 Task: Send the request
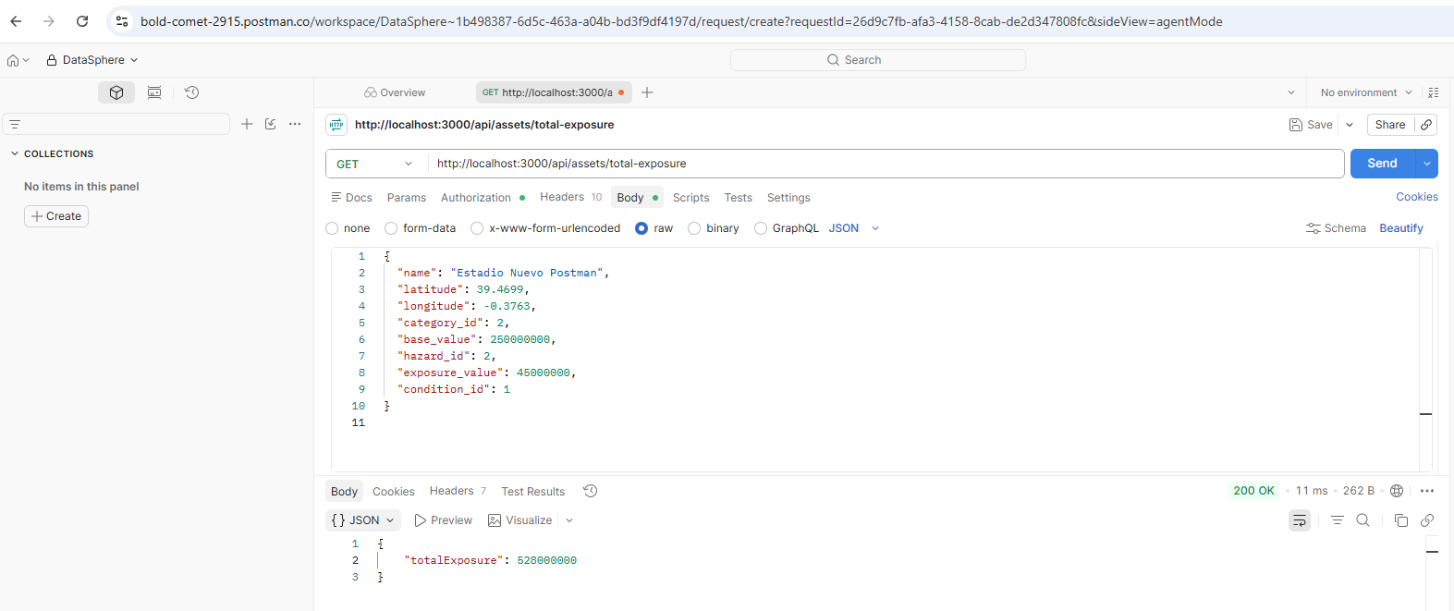point(1383,164)
